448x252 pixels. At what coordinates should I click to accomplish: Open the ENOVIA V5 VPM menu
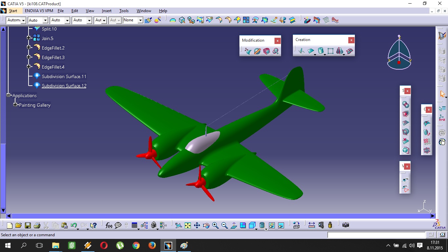pyautogui.click(x=39, y=11)
